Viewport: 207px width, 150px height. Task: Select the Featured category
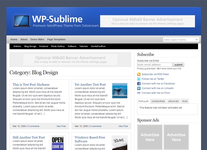(43, 46)
